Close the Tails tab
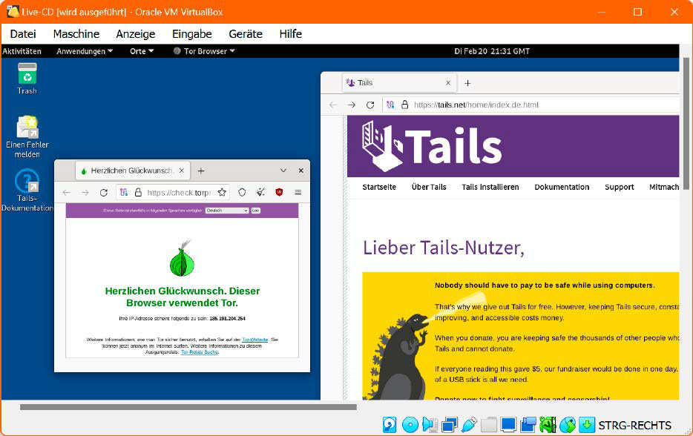 448,82
